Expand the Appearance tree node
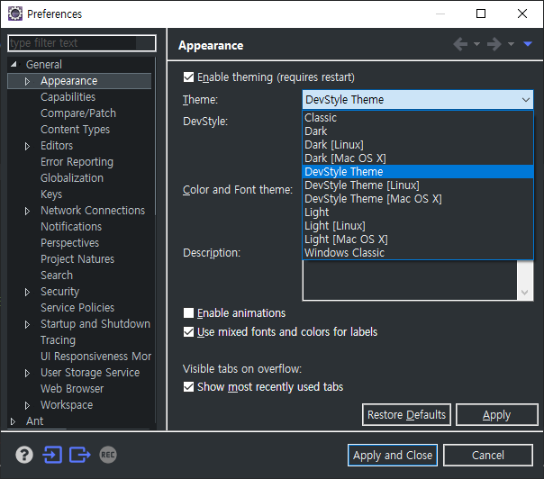This screenshot has width=544, height=479. point(27,81)
